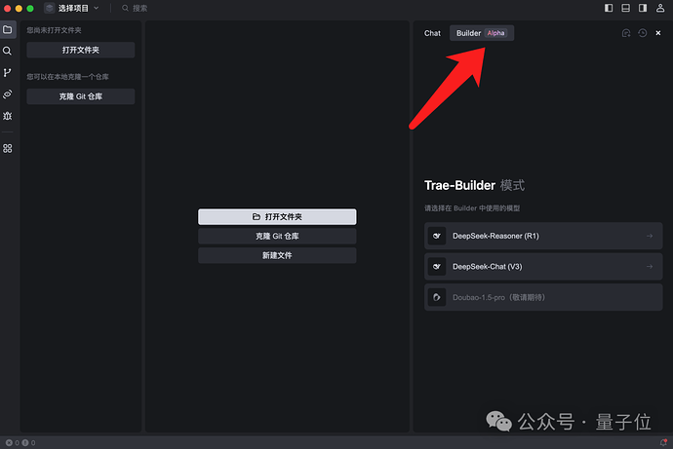Click the 请选择在 Builder 中使用的模型 text

[x=472, y=208]
